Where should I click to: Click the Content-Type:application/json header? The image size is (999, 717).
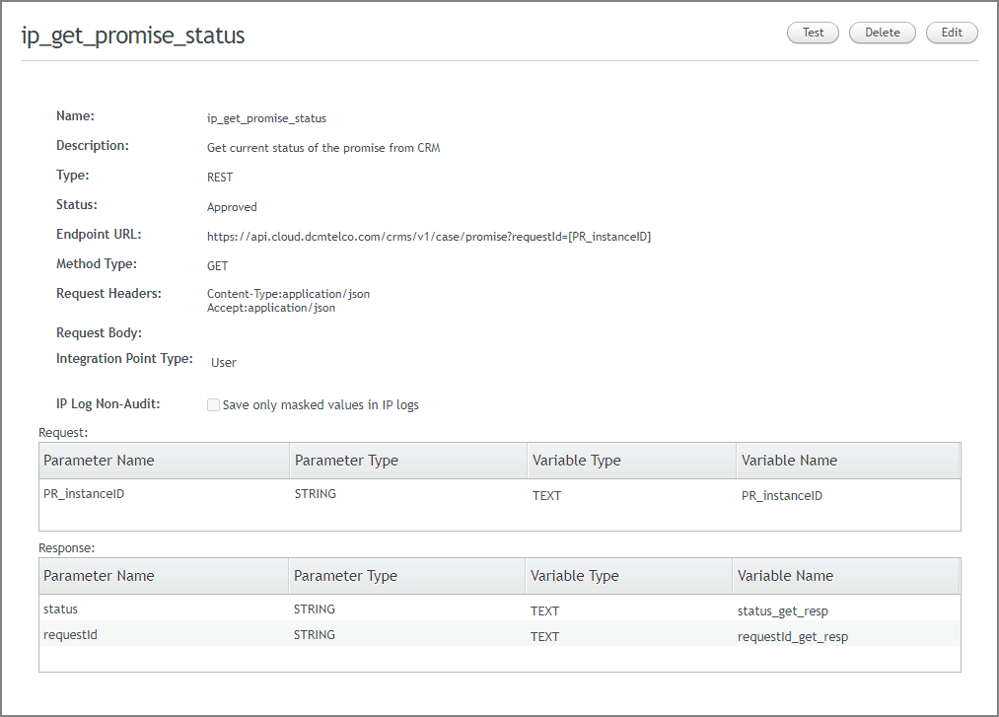click(x=288, y=294)
